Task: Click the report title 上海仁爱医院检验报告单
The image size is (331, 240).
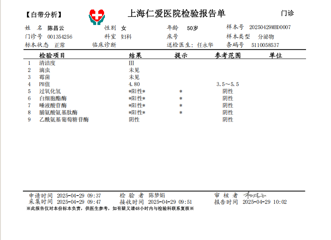Action: (x=177, y=13)
